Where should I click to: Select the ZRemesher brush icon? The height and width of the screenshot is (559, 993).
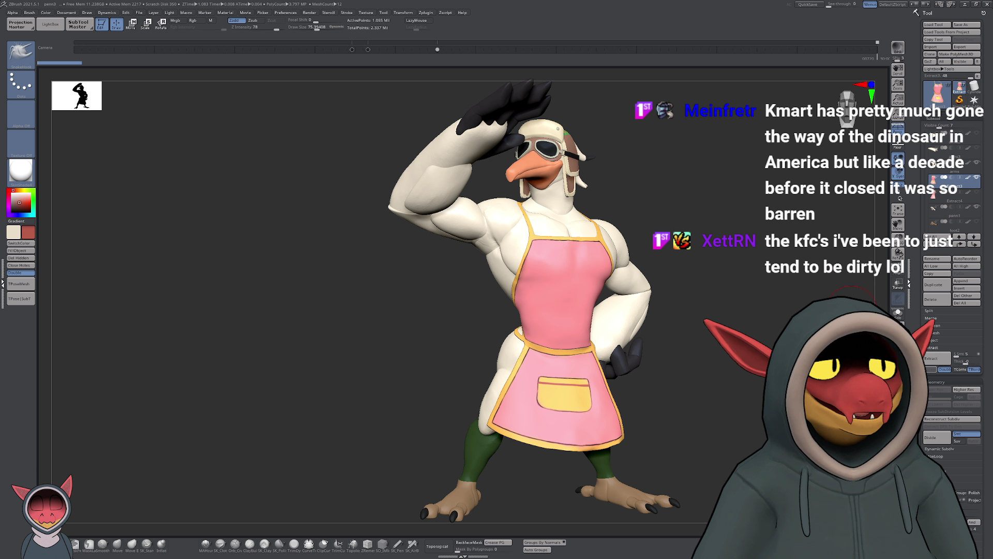click(368, 545)
